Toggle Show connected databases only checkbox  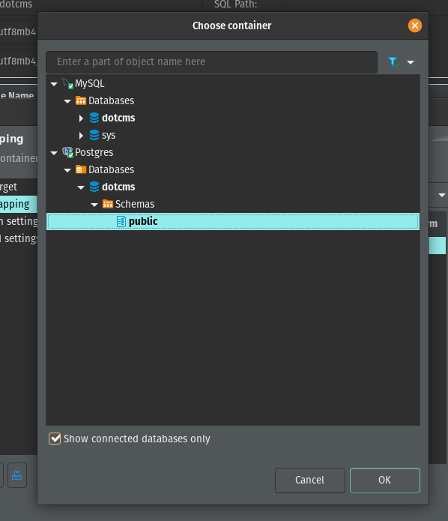click(55, 439)
